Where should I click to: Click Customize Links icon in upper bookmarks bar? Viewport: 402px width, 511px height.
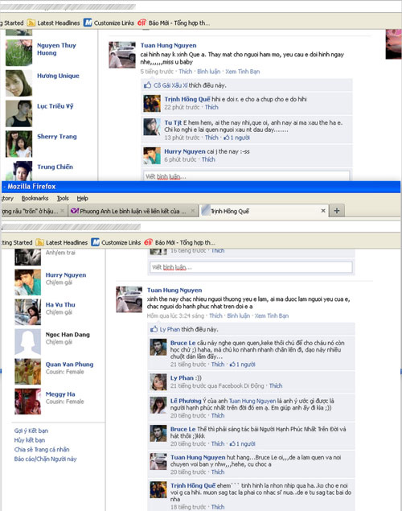(88, 23)
